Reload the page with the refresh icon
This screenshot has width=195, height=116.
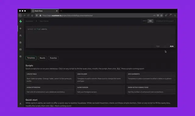coord(28,15)
